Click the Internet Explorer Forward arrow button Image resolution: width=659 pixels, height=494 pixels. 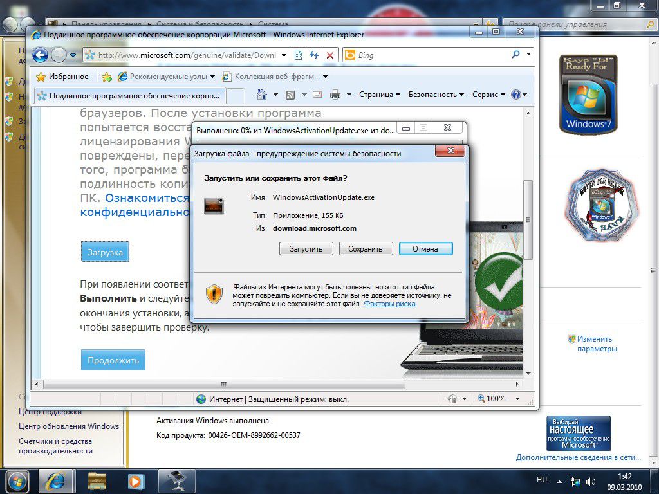[x=59, y=55]
